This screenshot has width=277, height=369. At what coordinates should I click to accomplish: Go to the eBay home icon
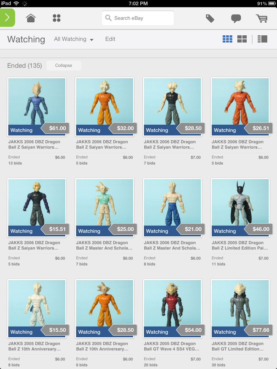pyautogui.click(x=31, y=18)
